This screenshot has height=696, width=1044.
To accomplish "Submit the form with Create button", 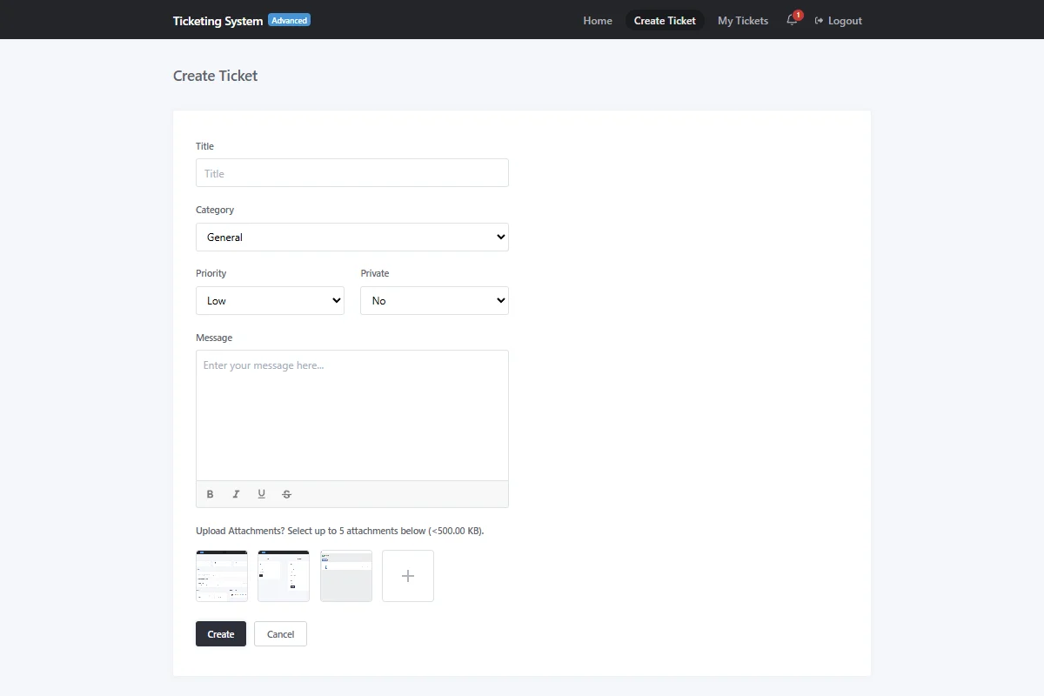I will (221, 634).
